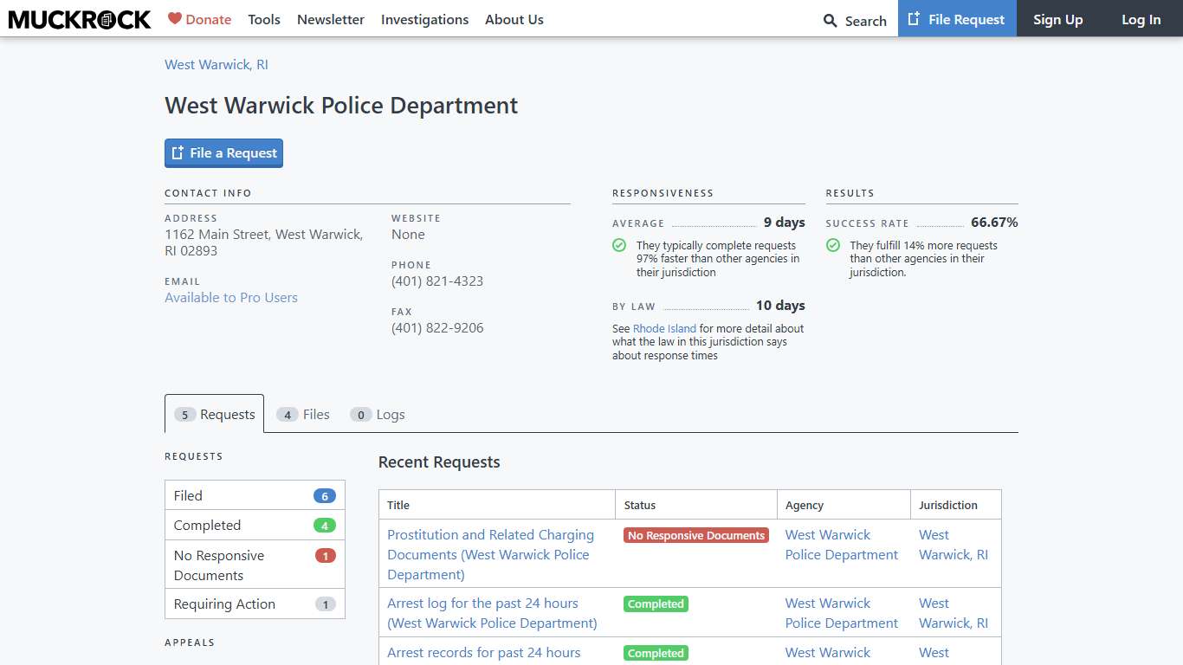Viewport: 1183px width, 665px height.
Task: Open the Tools menu
Action: click(263, 19)
